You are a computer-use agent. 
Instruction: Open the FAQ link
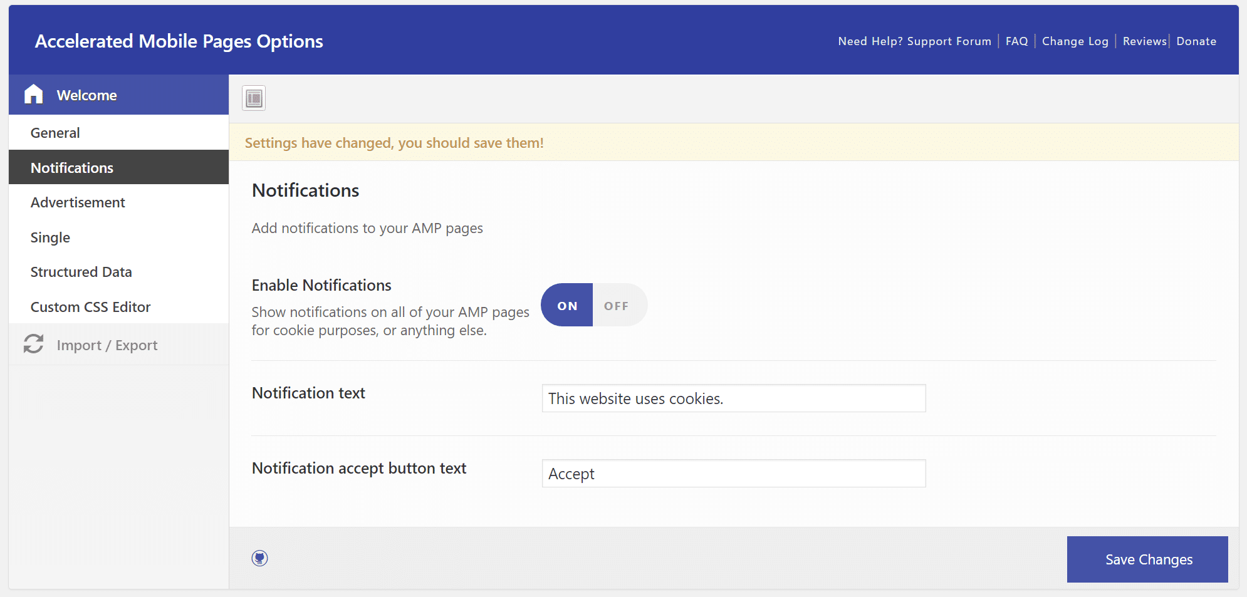(1016, 41)
